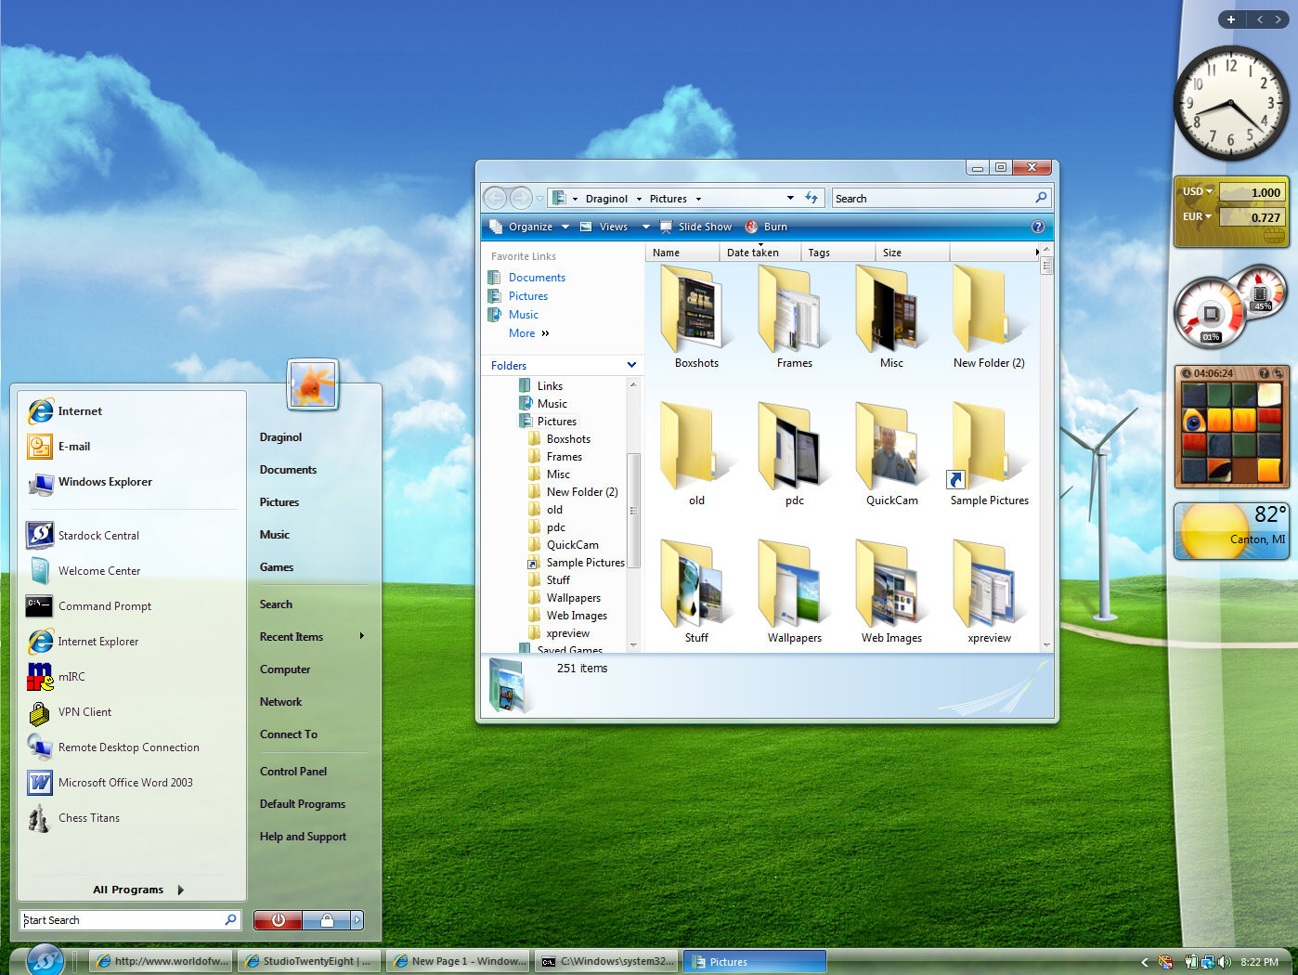Open Welcome Center

[84, 571]
